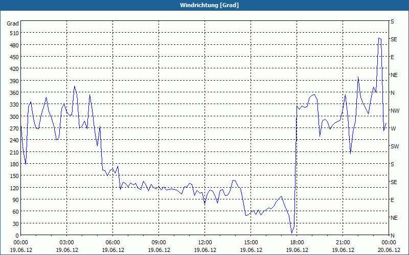Select the 30 y-axis label
This screenshot has height=255, width=409.
16,224
